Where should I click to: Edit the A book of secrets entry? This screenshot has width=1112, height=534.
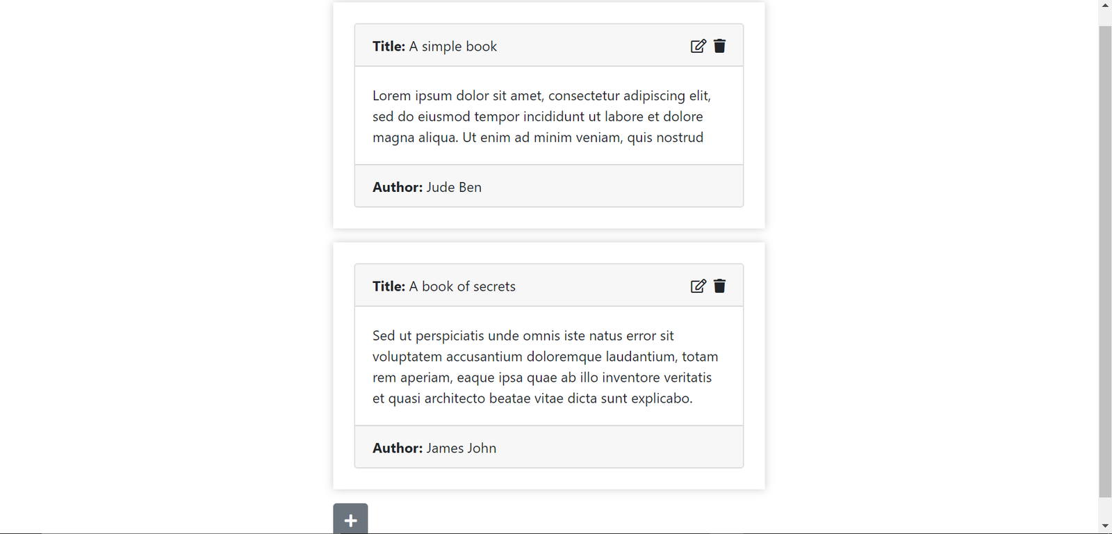(698, 286)
